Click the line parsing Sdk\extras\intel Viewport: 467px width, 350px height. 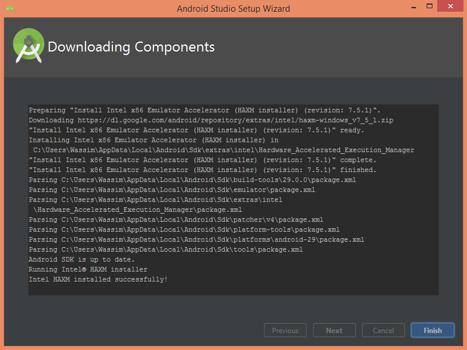click(156, 200)
